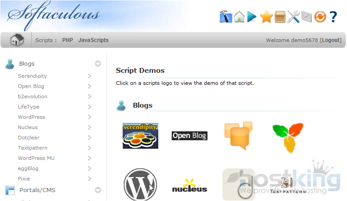Click the hammer and blueprint icon in header
Screen dimensions: 347x201
click(x=226, y=17)
